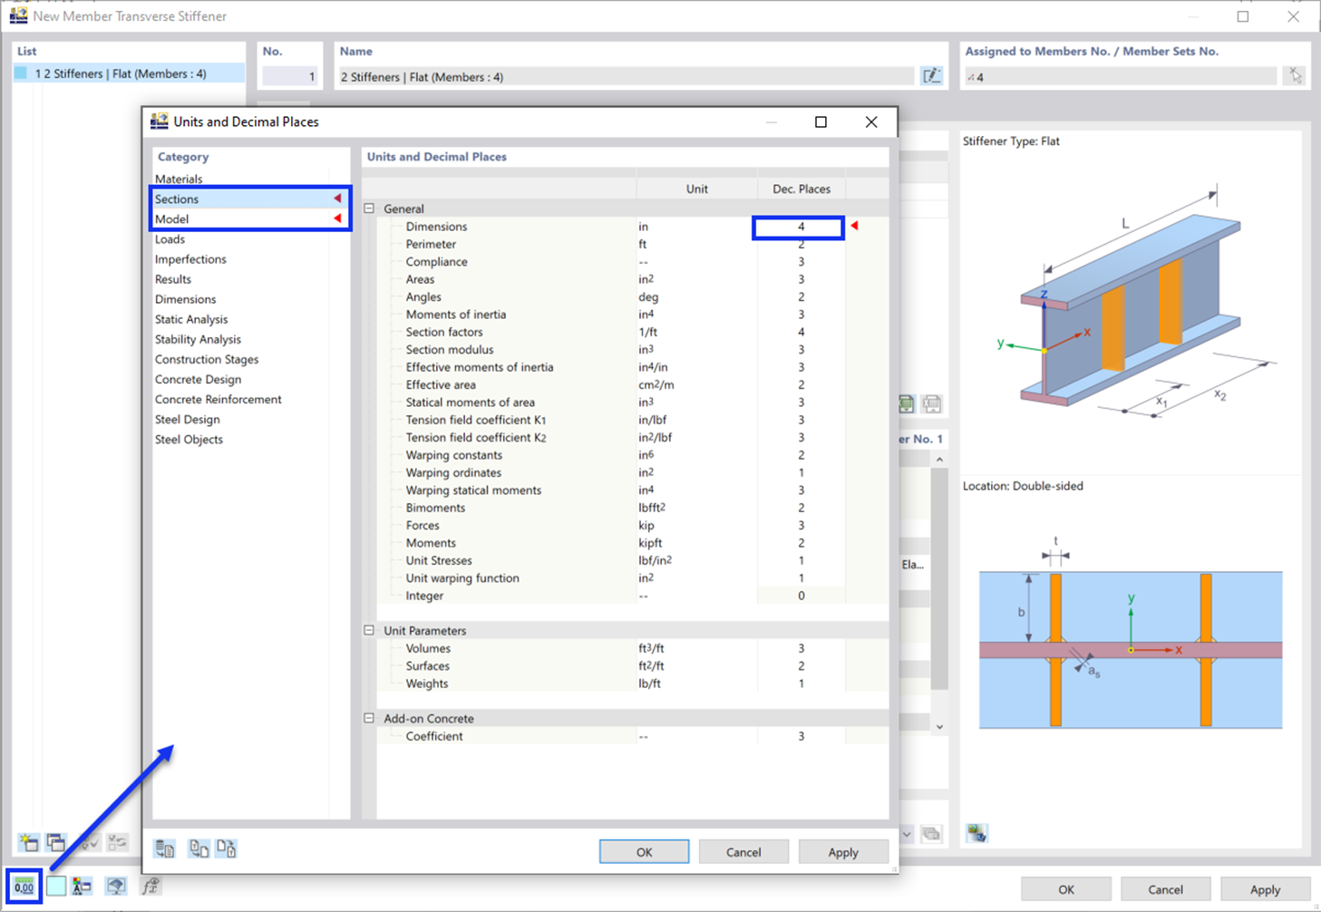Click Apply in Units and Decimal Places dialog
This screenshot has height=912, width=1321.
point(843,851)
